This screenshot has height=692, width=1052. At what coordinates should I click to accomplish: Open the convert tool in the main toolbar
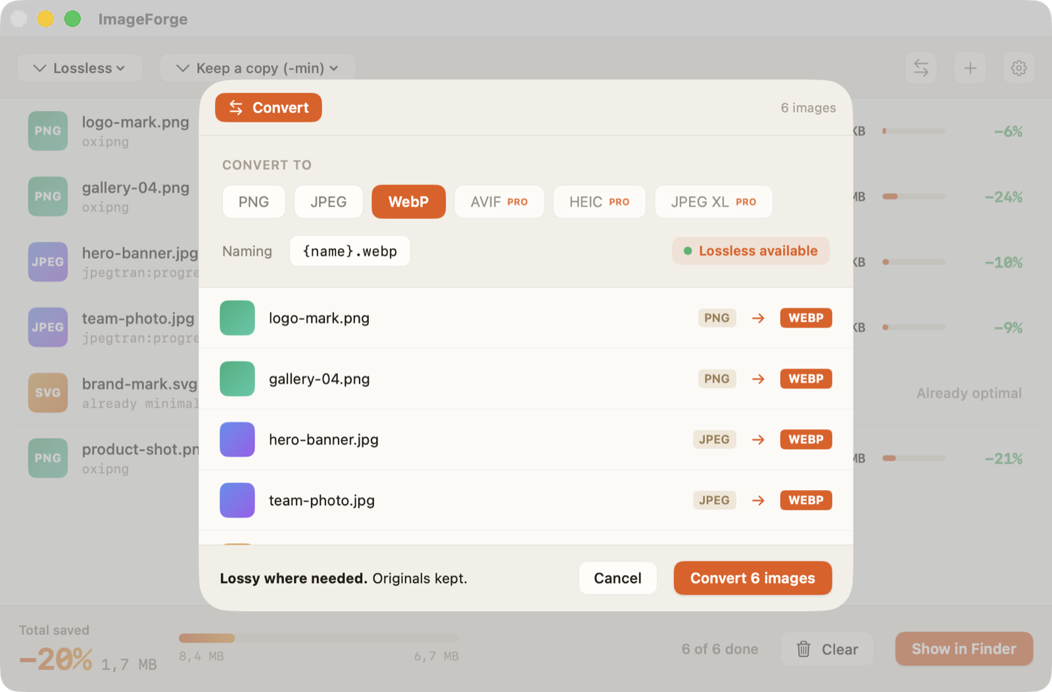(921, 68)
